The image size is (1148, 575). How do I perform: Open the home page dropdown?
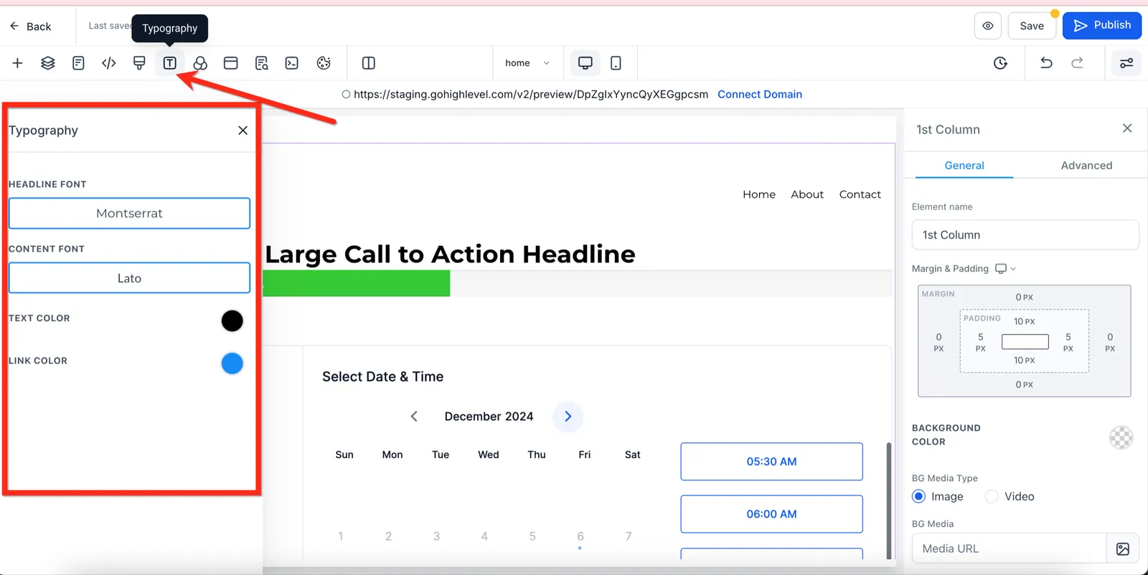[527, 63]
